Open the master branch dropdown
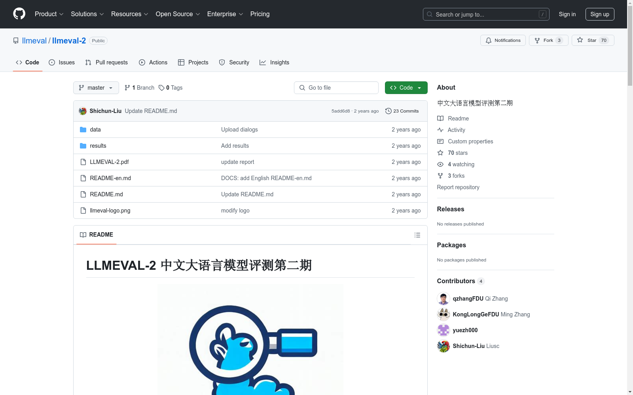 point(96,88)
